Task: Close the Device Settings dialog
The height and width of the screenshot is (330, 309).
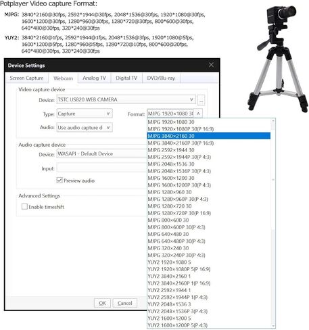Action: click(211, 65)
